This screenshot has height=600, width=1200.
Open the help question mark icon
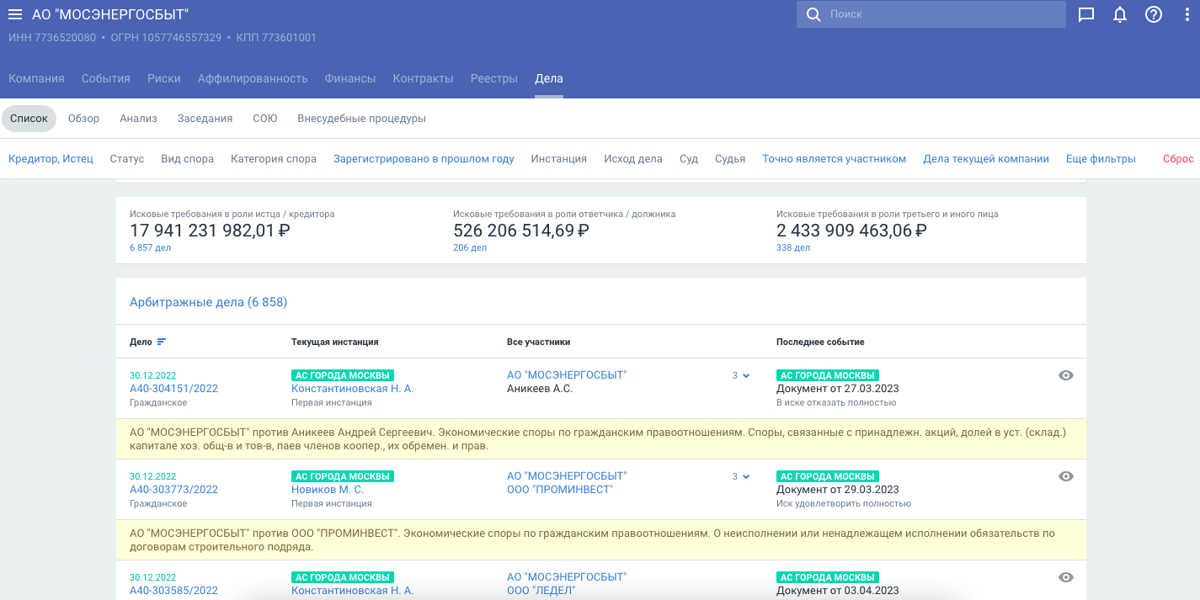pyautogui.click(x=1154, y=14)
